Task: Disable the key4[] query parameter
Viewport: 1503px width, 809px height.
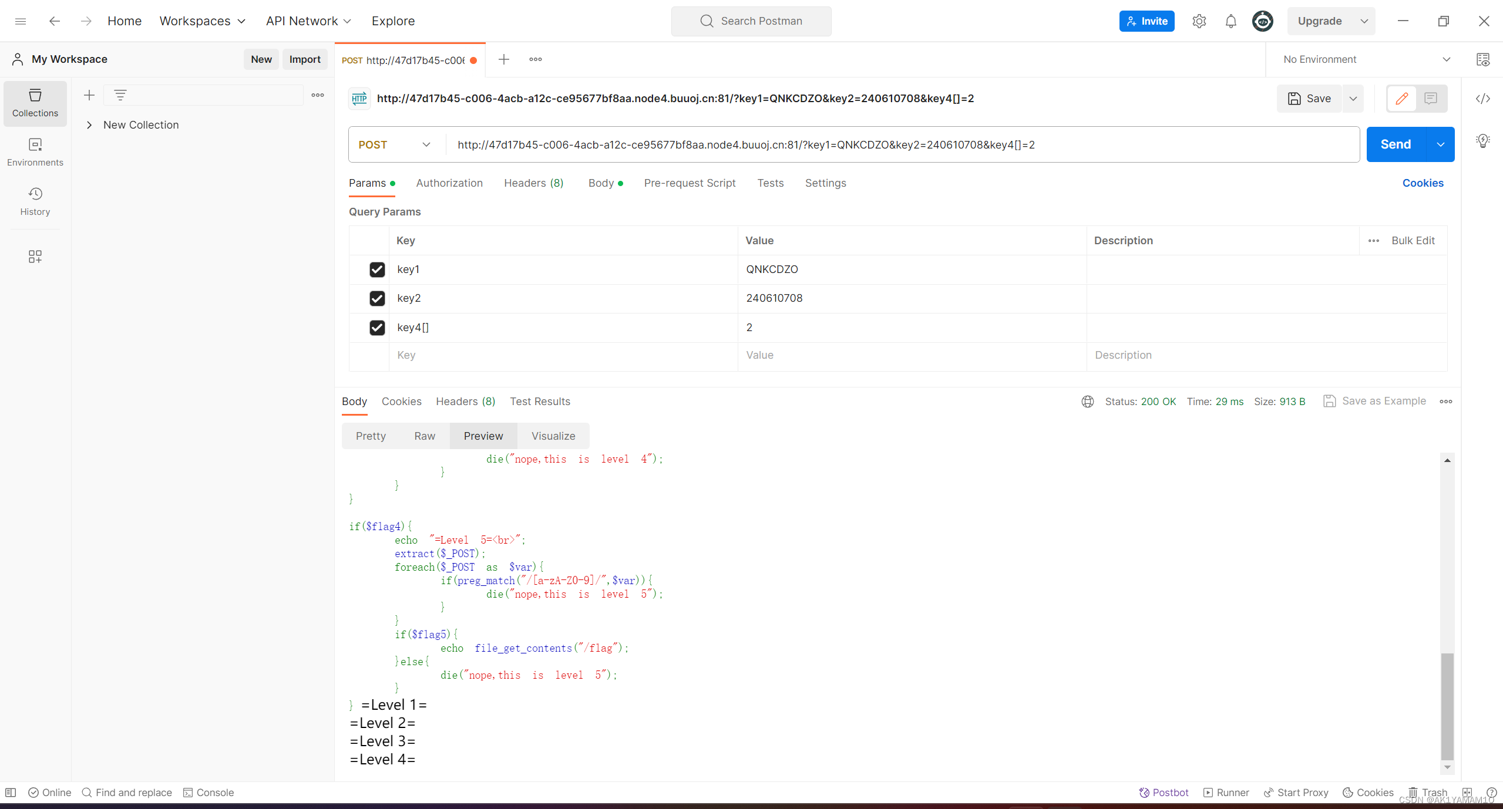Action: (377, 328)
